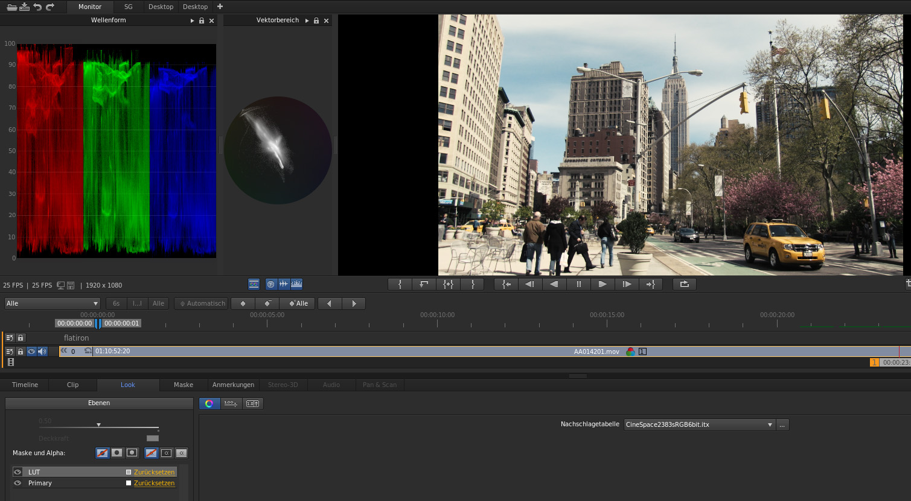Open the Alle filter dropdown

coord(52,303)
